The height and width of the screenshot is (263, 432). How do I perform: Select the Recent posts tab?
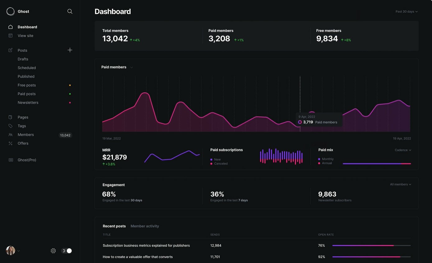114,226
